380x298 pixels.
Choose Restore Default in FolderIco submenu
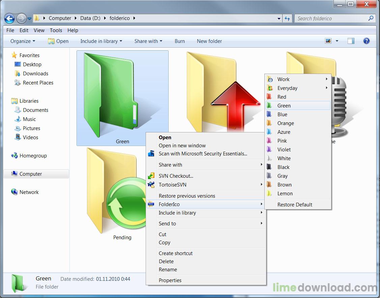(x=295, y=205)
